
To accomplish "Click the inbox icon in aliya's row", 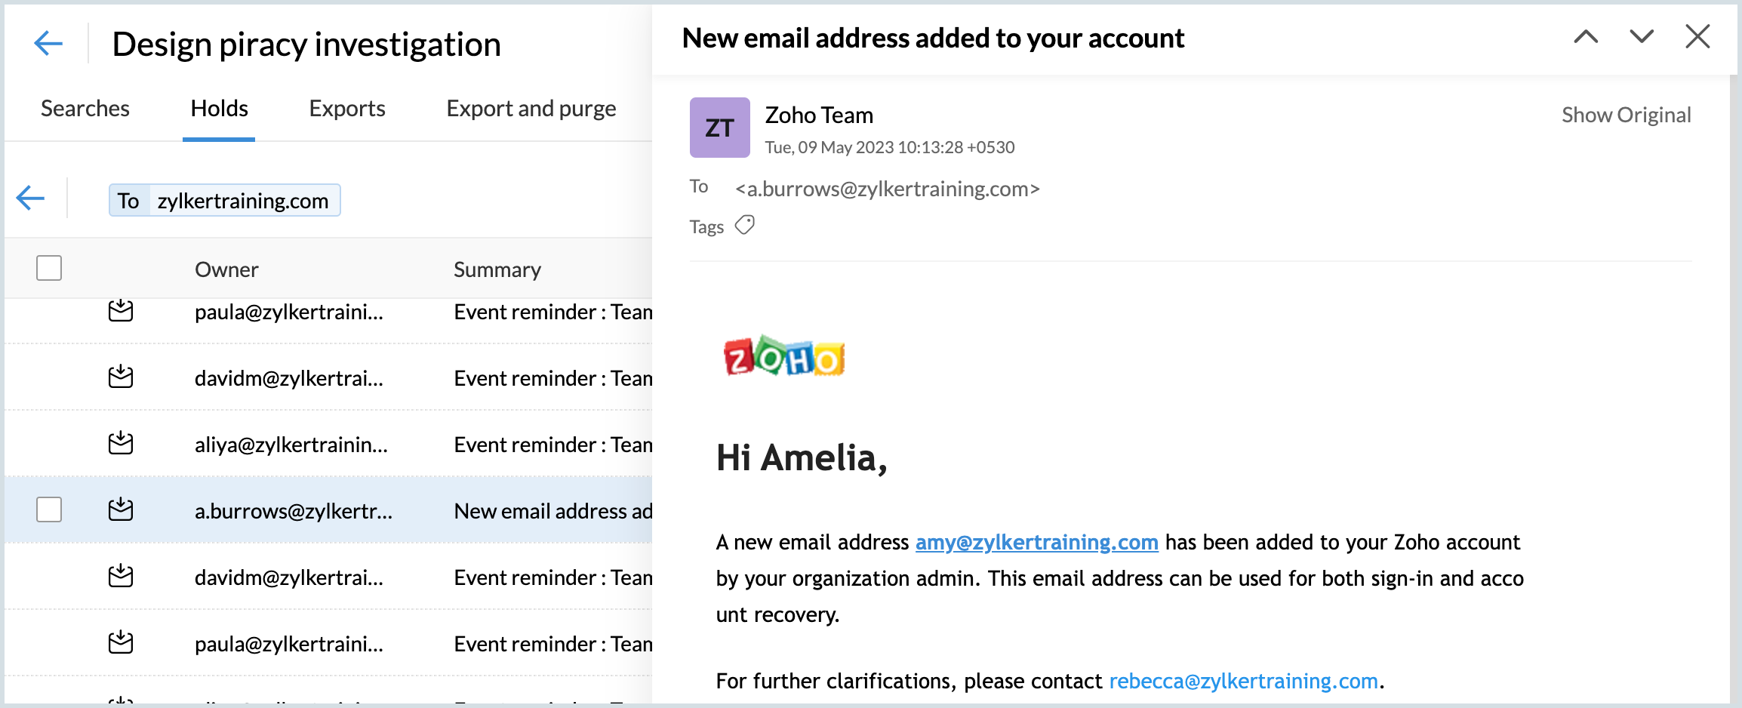I will coord(121,444).
